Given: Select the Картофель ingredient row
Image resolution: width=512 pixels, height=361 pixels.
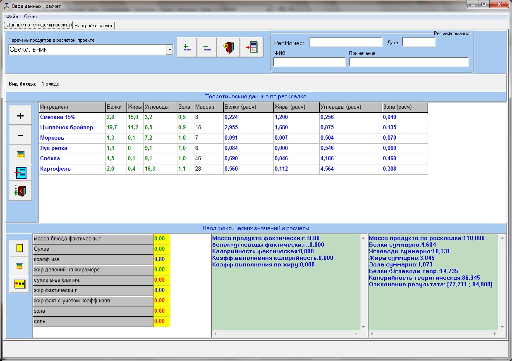Looking at the screenshot, I should click(x=233, y=169).
